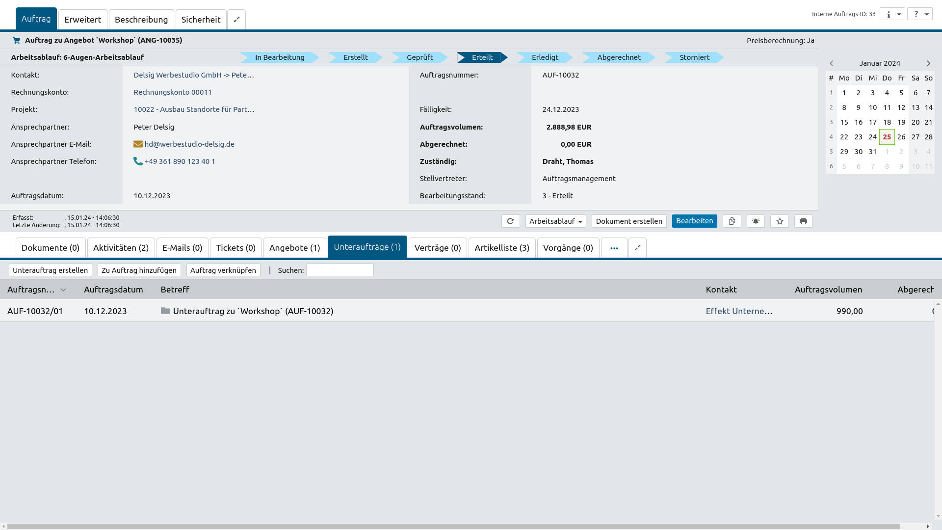
Task: Click the reminder bell icon
Action: pyautogui.click(x=756, y=221)
